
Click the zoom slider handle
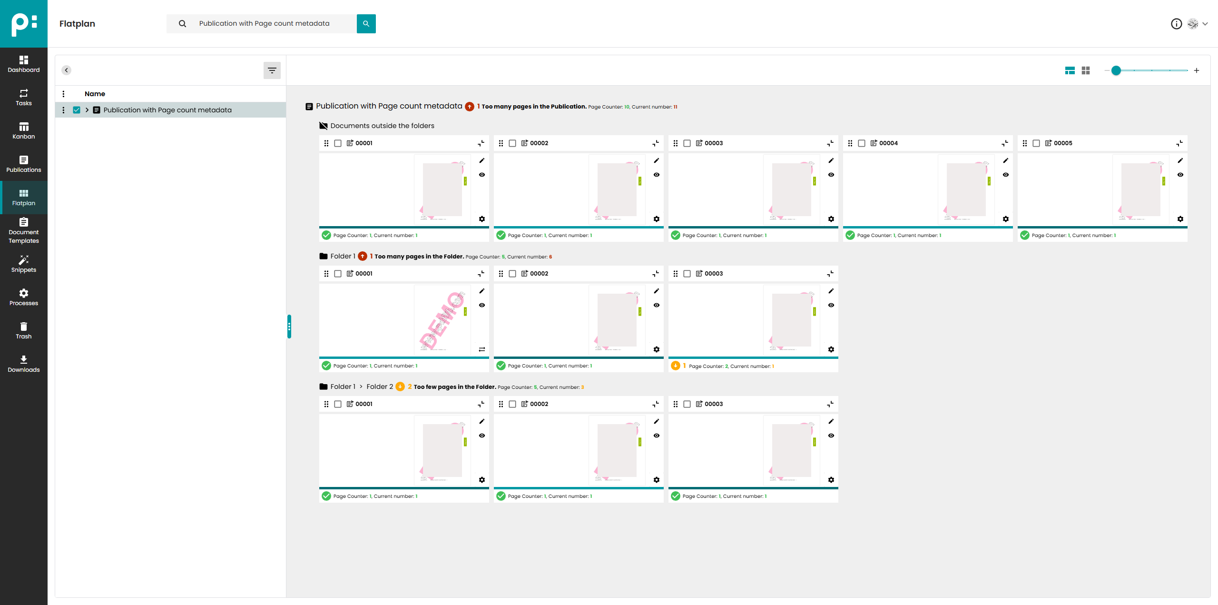1116,70
